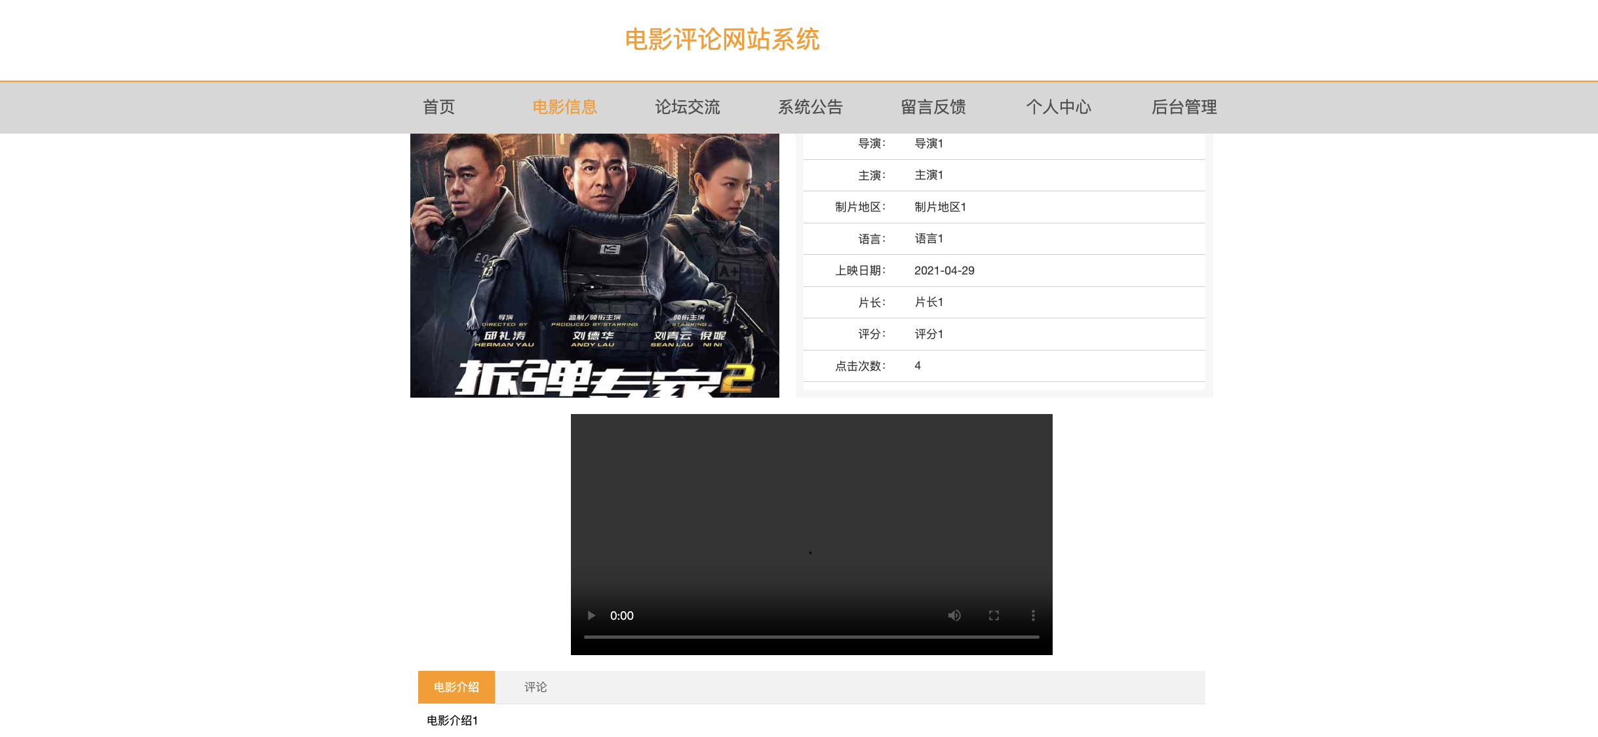Open 电影信息 navigation item
This screenshot has width=1598, height=737.
564,107
